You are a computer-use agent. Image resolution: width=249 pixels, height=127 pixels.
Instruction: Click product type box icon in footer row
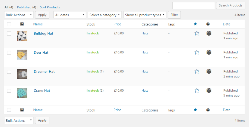coord(208,110)
